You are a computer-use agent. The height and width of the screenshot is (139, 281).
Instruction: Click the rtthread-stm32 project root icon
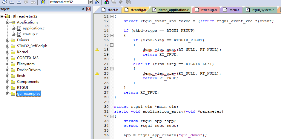(7, 16)
